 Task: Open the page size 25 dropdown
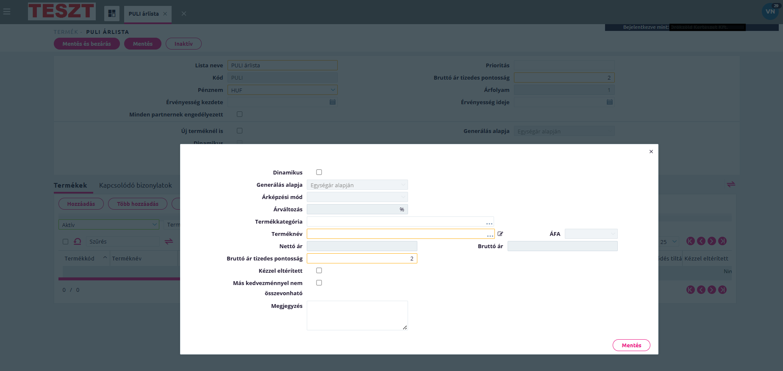[x=669, y=242]
